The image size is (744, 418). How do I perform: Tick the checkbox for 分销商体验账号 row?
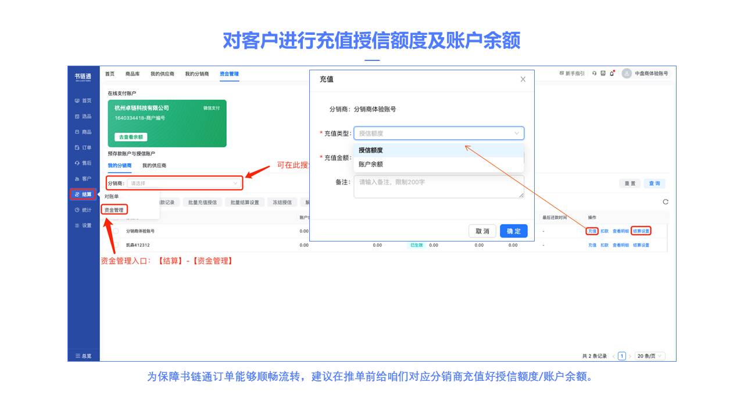[116, 231]
